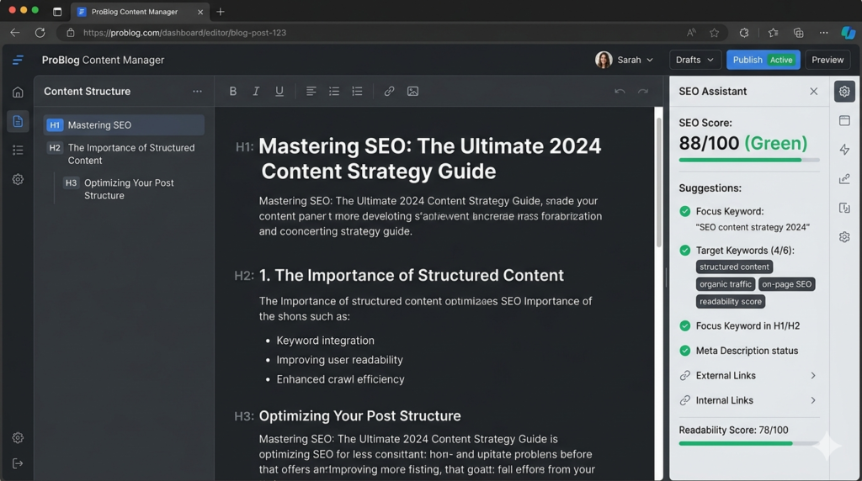
Task: Open SEO settings gear at top of right rail
Action: pyautogui.click(x=844, y=91)
